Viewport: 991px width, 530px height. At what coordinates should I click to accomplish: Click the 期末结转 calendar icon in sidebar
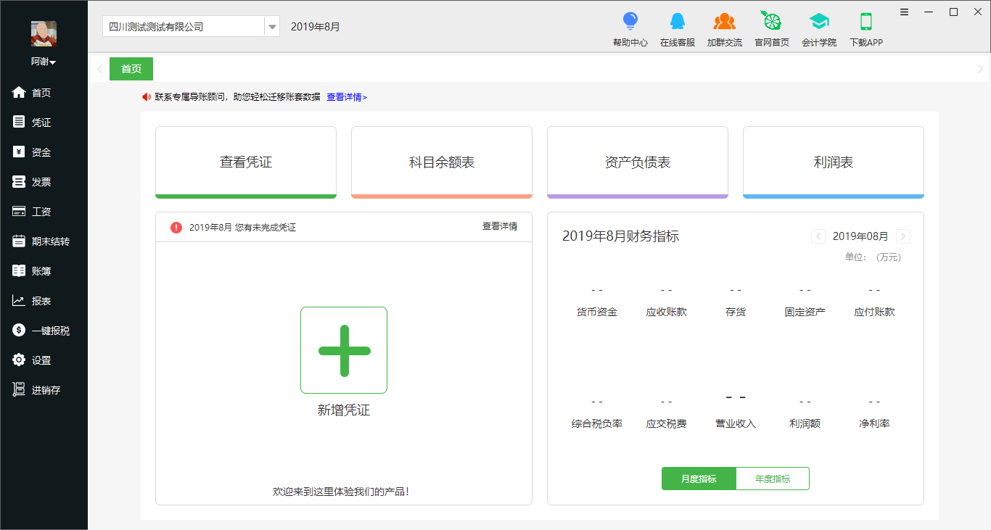pyautogui.click(x=19, y=241)
